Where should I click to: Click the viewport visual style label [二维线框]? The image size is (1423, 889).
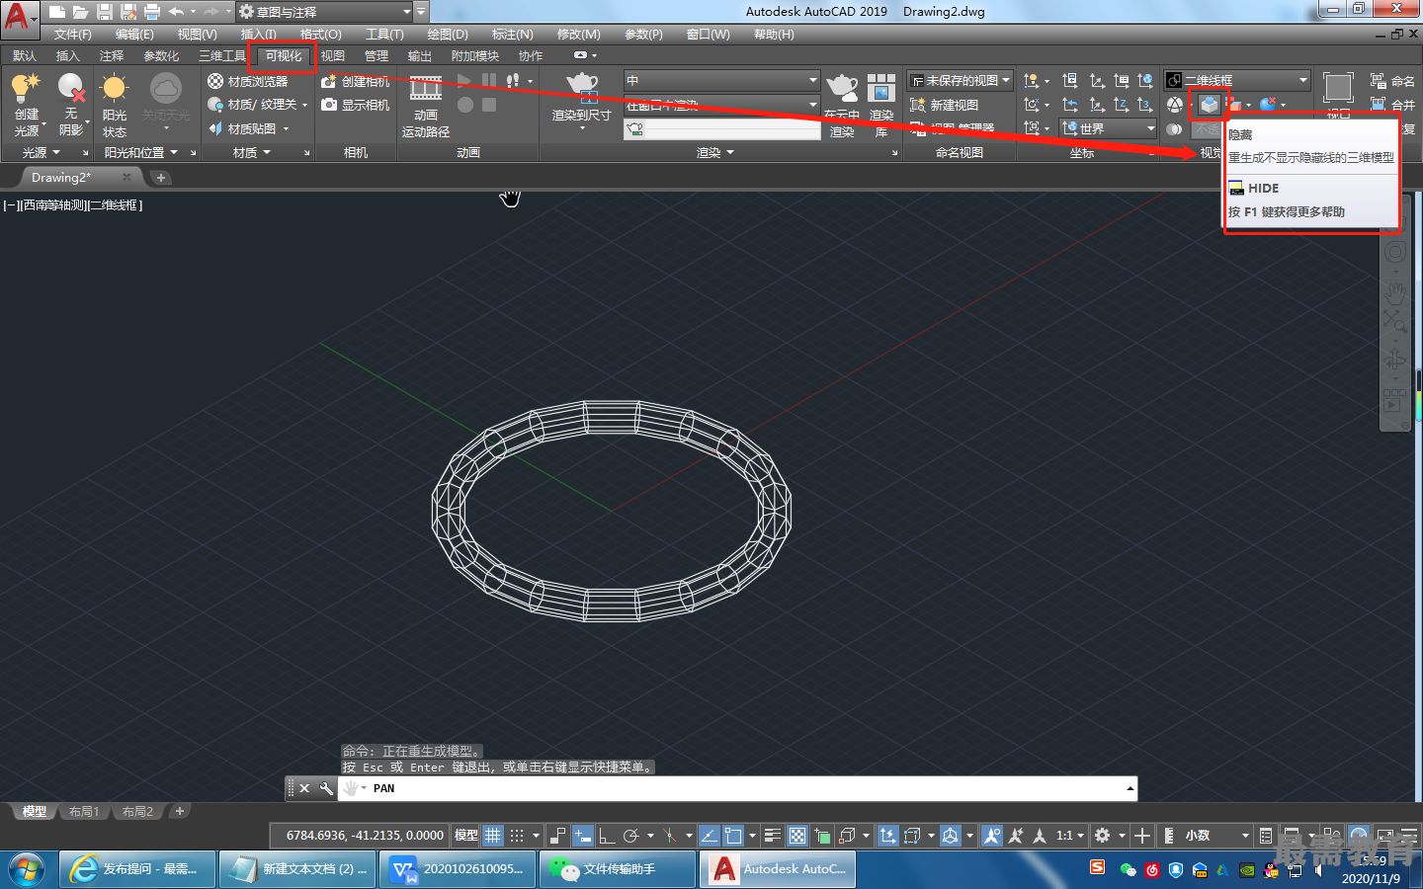[x=116, y=205]
